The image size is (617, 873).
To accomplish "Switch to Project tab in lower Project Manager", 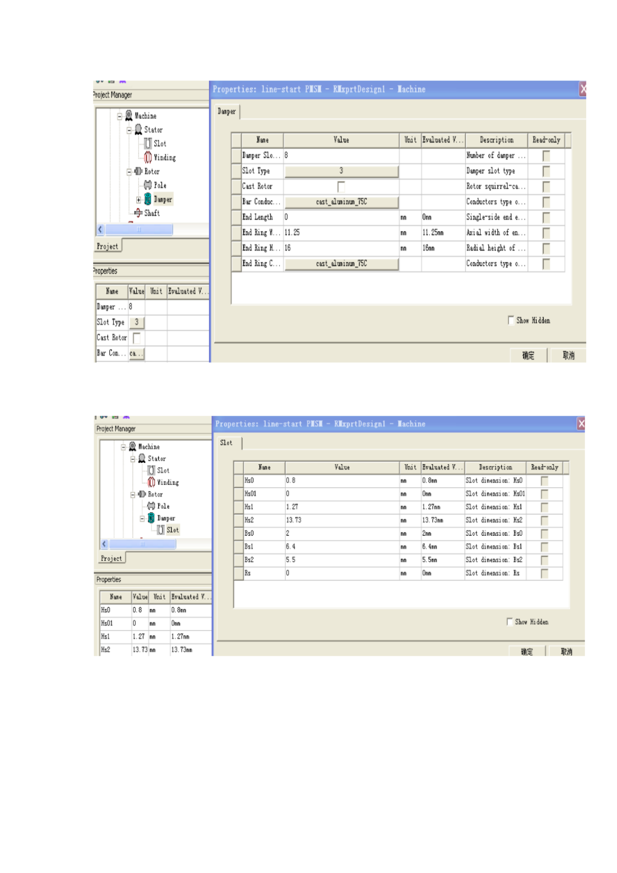I will coord(111,558).
